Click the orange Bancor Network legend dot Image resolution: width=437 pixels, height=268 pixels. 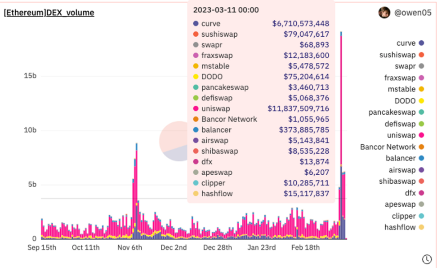coord(421,147)
